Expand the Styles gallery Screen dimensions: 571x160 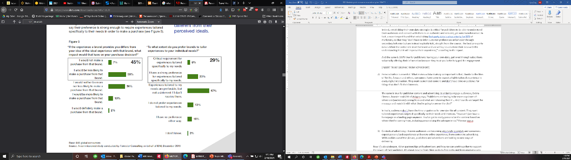pos(530,18)
